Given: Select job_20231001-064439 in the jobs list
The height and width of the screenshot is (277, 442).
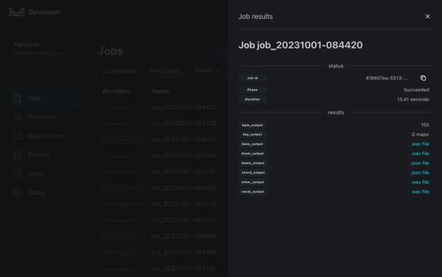Looking at the screenshot, I should [x=184, y=252].
